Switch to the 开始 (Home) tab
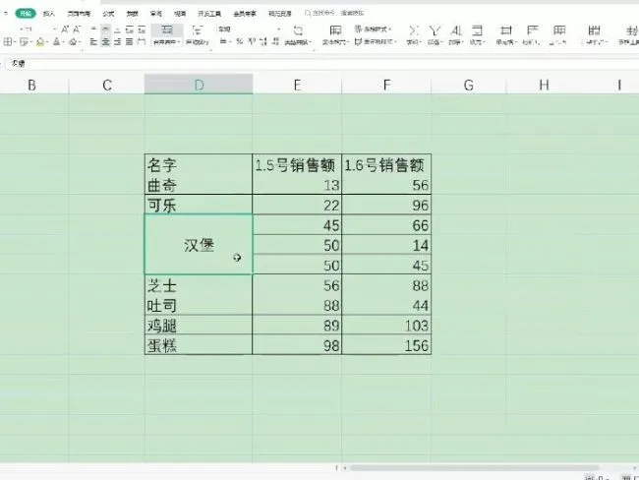Image resolution: width=639 pixels, height=480 pixels. click(26, 14)
